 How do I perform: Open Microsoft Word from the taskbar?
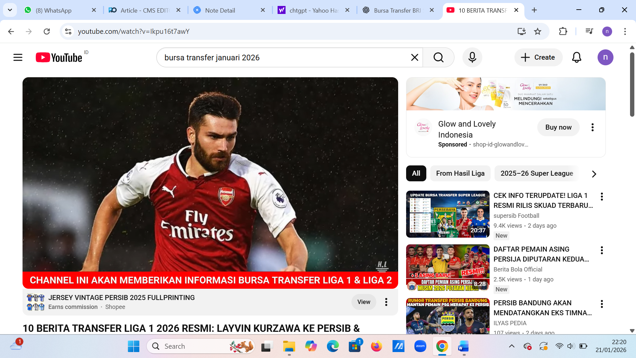[463, 346]
